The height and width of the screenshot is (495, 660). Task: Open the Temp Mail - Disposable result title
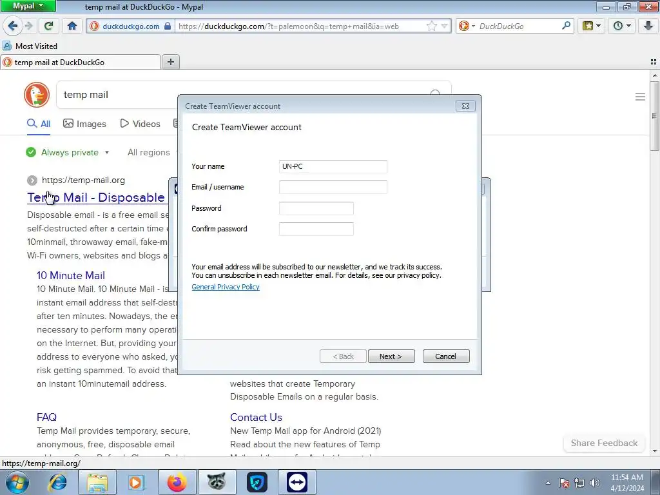tap(96, 197)
